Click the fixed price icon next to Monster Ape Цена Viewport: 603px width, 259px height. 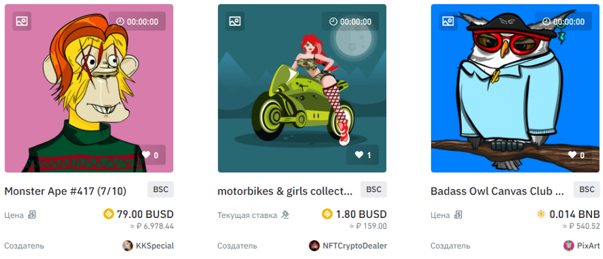pyautogui.click(x=32, y=215)
